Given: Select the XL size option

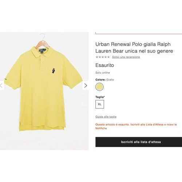Looking at the screenshot, I should tap(100, 104).
